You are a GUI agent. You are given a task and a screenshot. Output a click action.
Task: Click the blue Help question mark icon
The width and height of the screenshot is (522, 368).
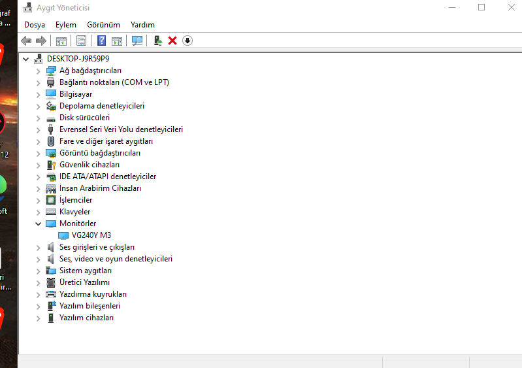click(101, 41)
